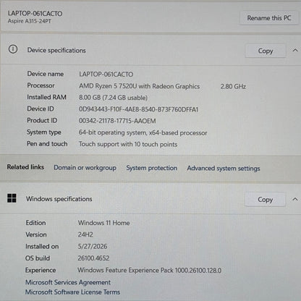Open Domain or workgroup link
Viewport: 301px width, 301px height.
(85, 168)
